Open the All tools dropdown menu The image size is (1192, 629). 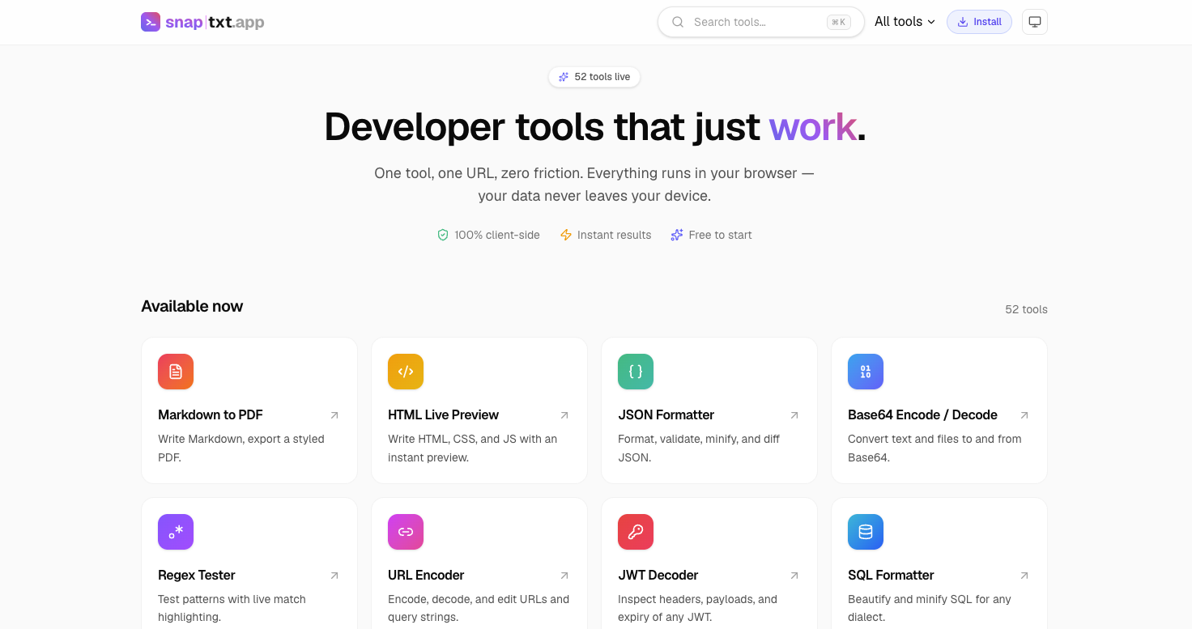click(x=905, y=22)
